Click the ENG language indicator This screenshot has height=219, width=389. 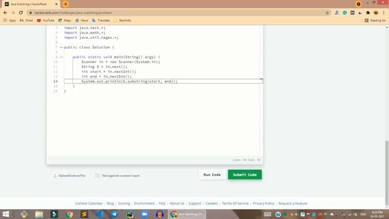363,214
